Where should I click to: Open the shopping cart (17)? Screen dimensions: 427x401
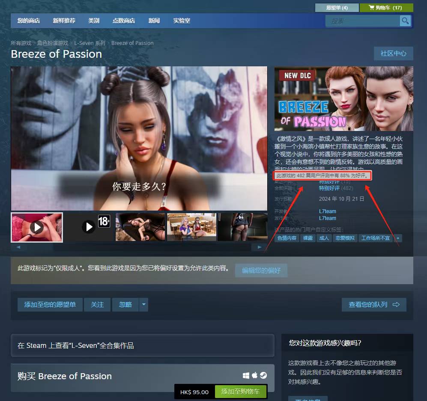tap(386, 8)
